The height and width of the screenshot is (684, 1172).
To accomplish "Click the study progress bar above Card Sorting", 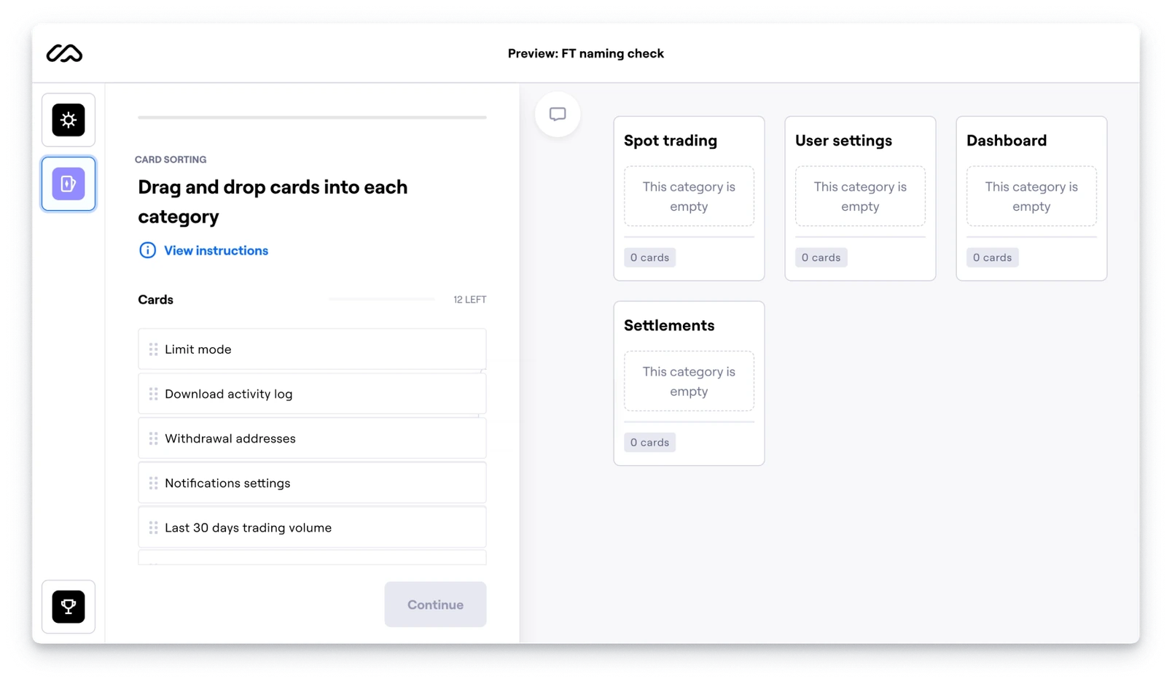I will 312,117.
